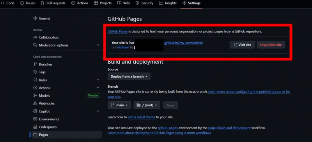Open the Security tab
The width and height of the screenshot is (312, 142).
[144, 3]
